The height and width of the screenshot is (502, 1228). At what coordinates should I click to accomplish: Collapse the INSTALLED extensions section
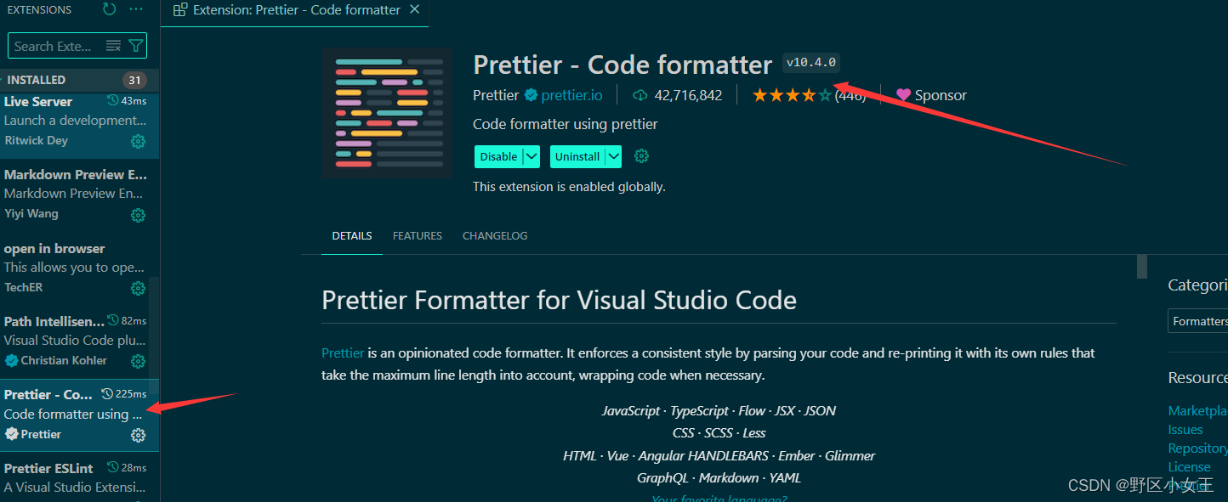click(x=80, y=80)
